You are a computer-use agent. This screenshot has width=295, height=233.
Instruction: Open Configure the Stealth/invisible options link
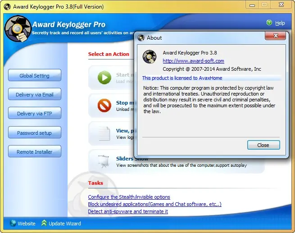[x=129, y=197]
